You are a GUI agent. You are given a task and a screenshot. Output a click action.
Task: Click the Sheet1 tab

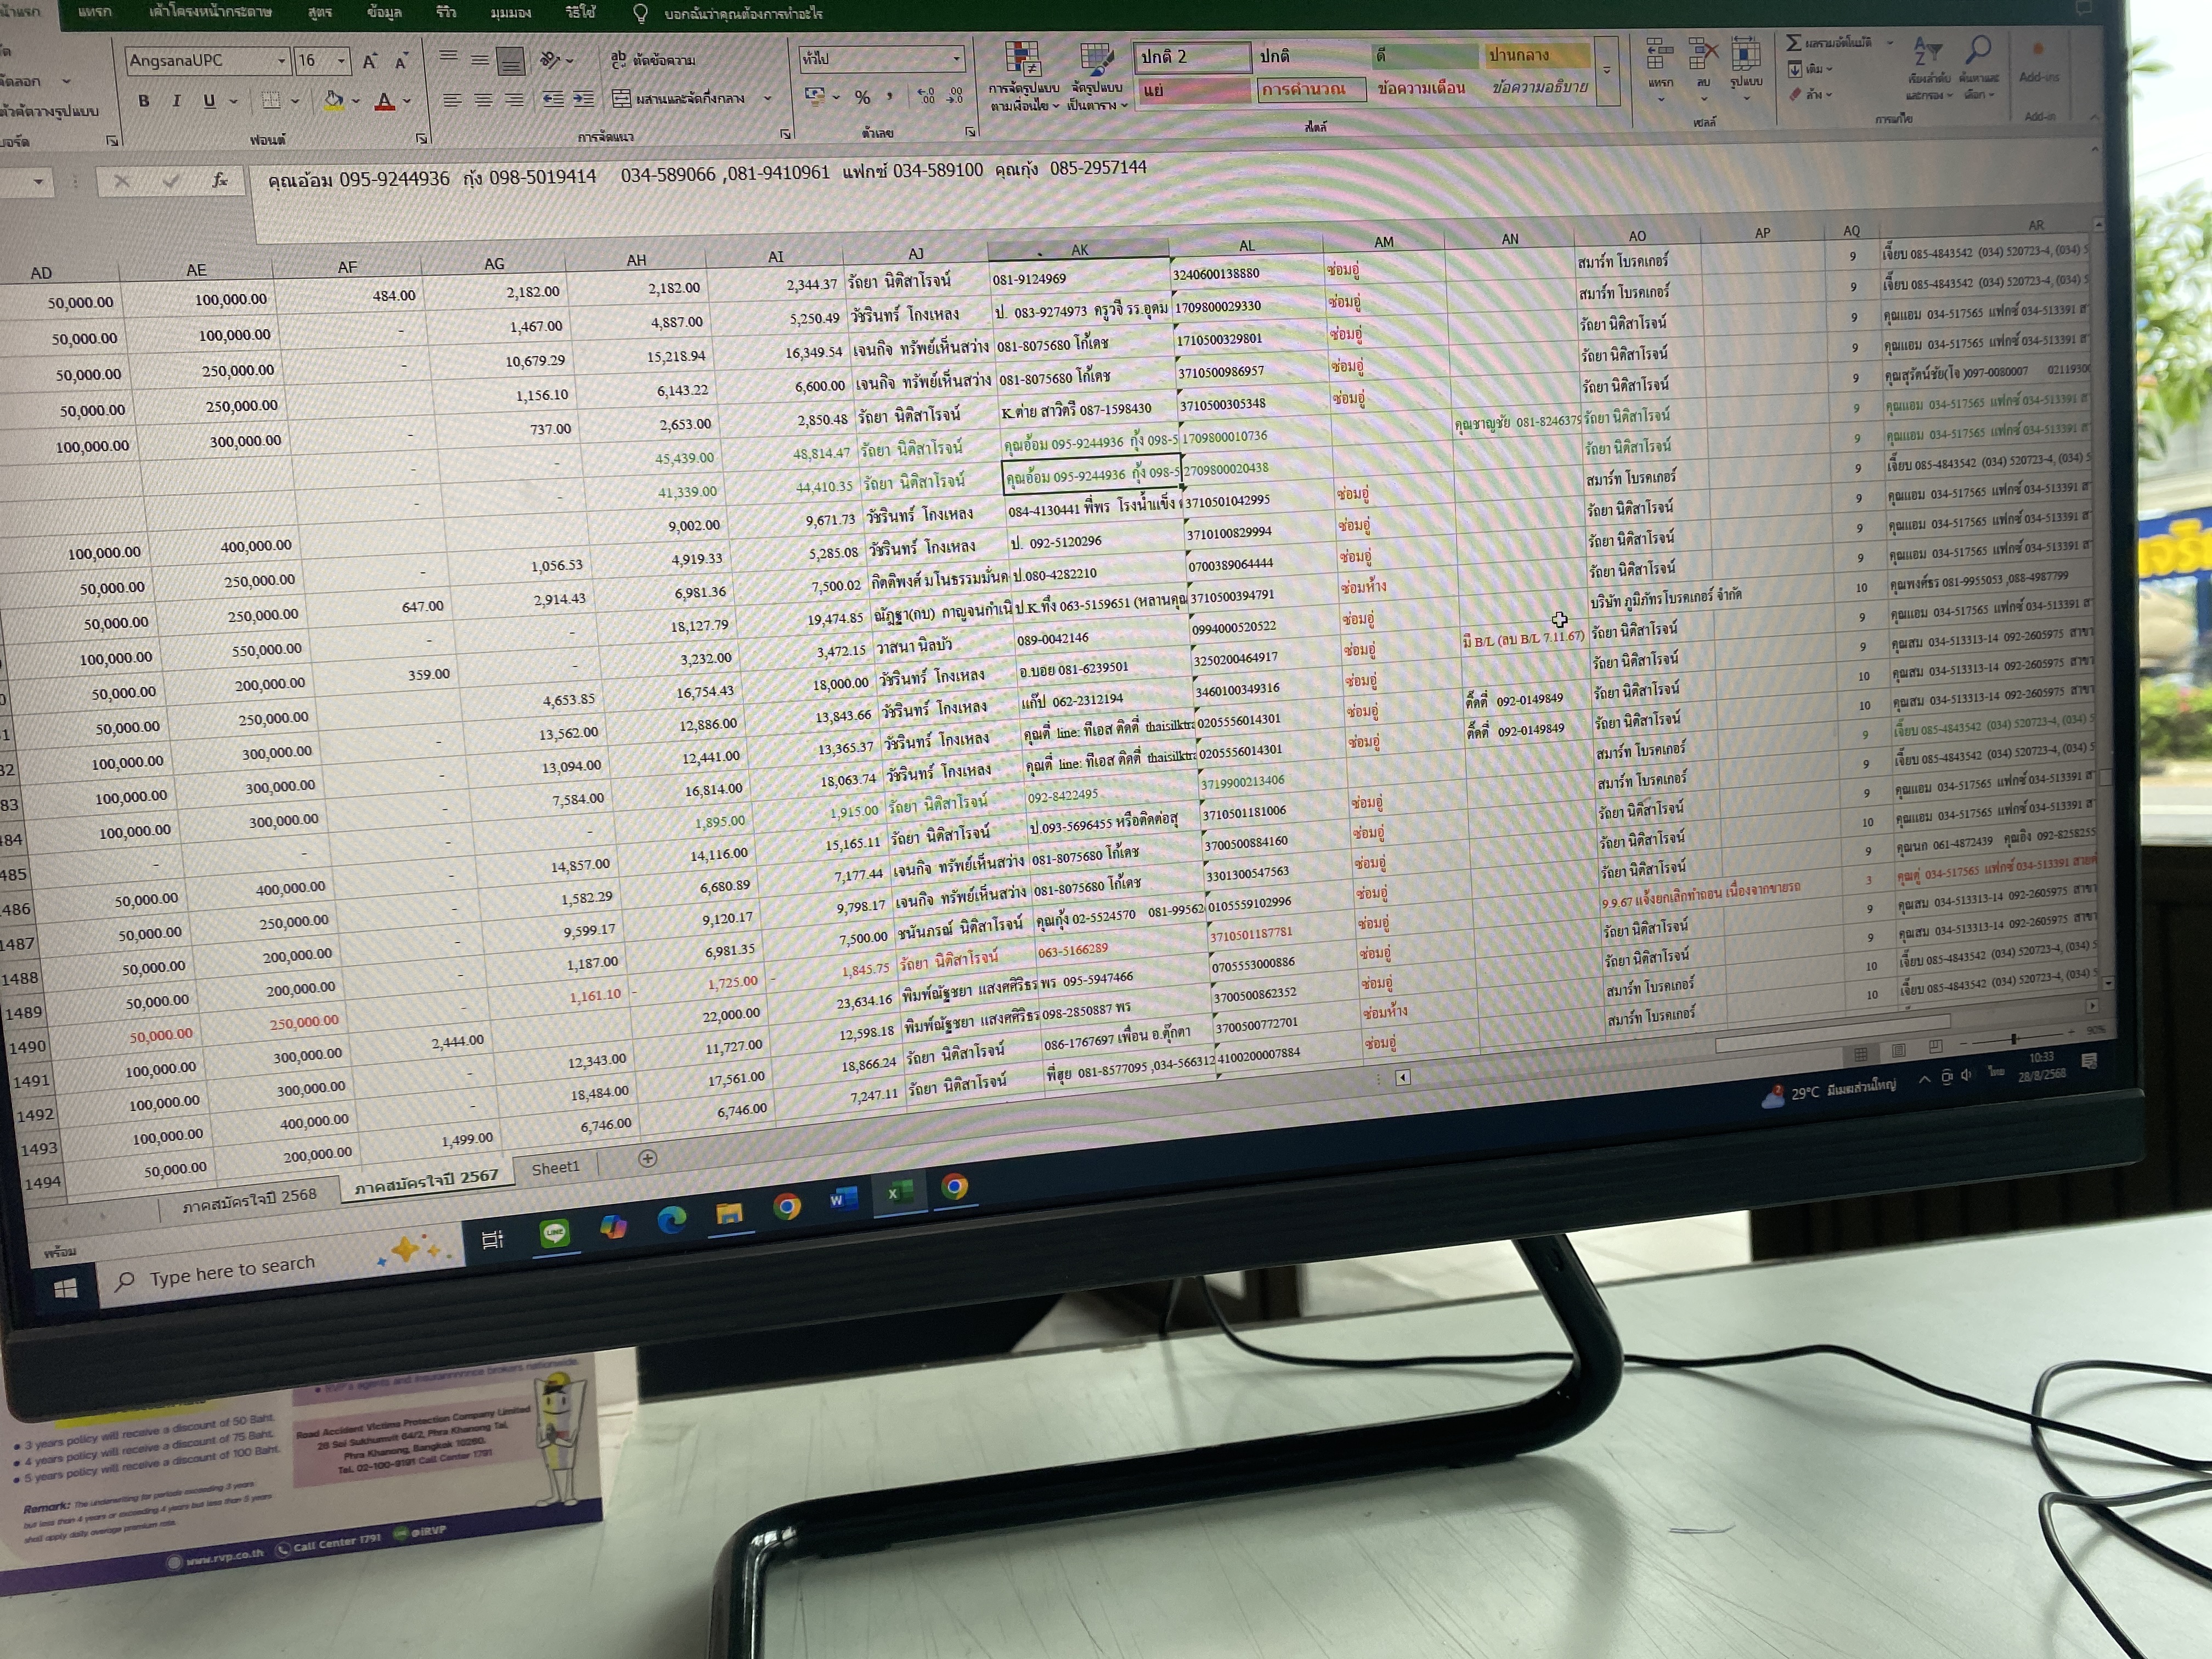pos(555,1167)
